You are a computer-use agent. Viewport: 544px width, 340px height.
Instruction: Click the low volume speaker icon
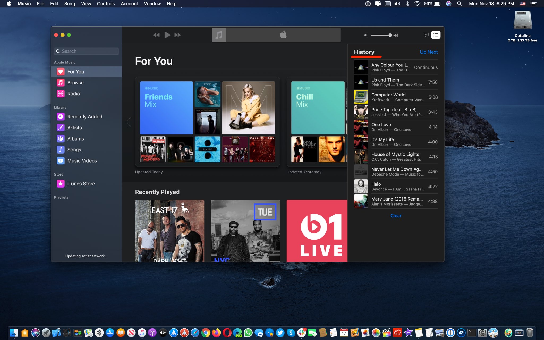pyautogui.click(x=365, y=35)
